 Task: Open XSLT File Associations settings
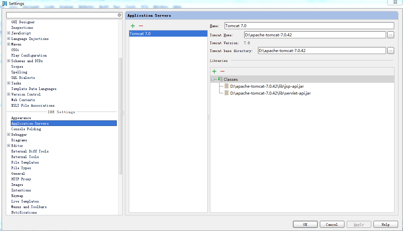click(33, 105)
